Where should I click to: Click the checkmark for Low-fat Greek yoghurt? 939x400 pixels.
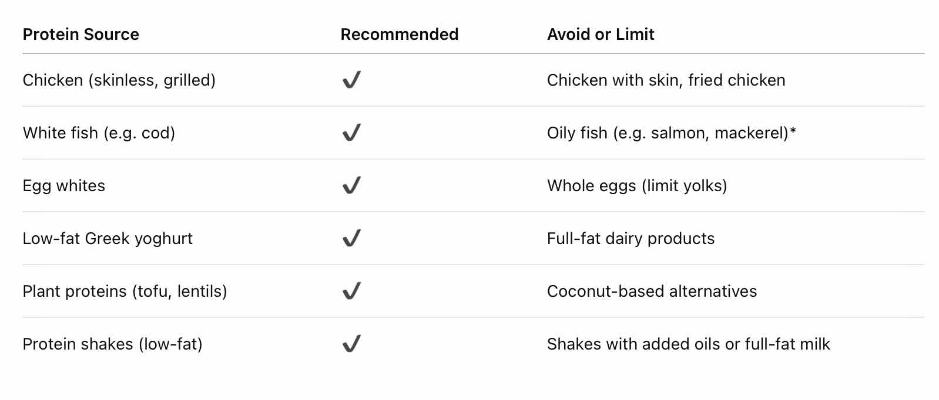pos(351,238)
